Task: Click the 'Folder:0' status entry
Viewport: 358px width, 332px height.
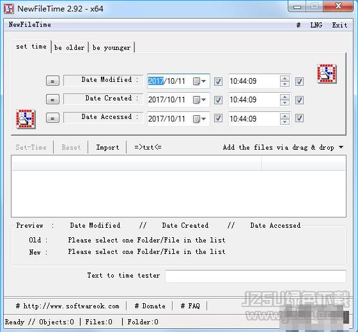Action: tap(143, 322)
